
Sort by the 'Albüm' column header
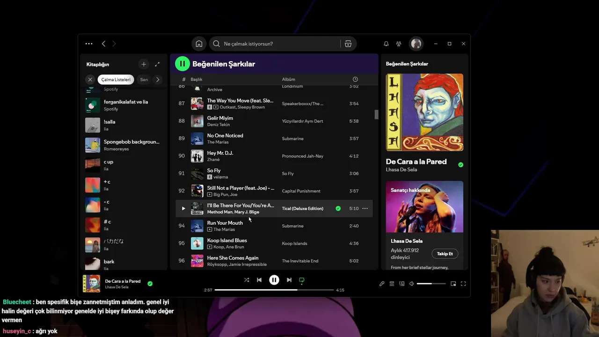click(289, 80)
